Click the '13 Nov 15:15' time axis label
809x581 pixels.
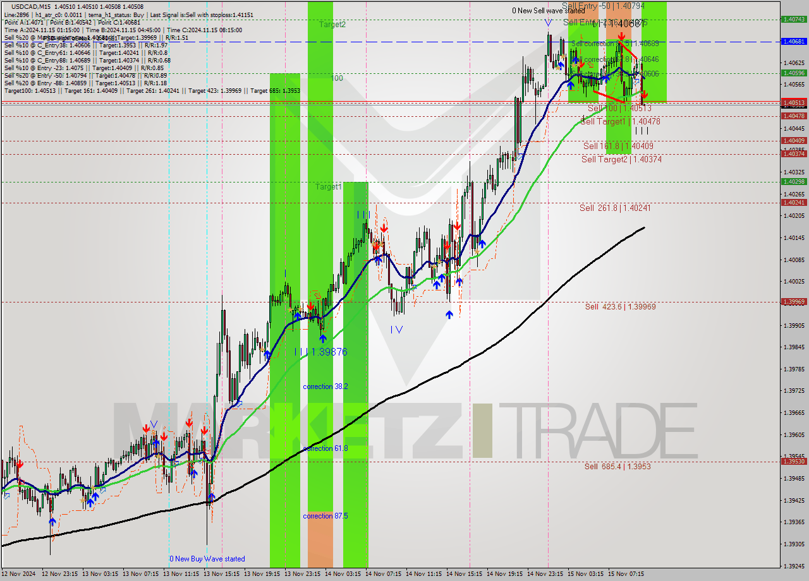222,574
